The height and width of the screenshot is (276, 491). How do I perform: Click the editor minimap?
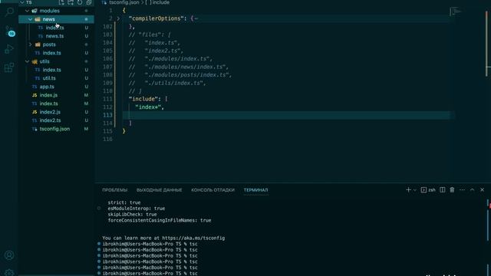tap(456, 12)
